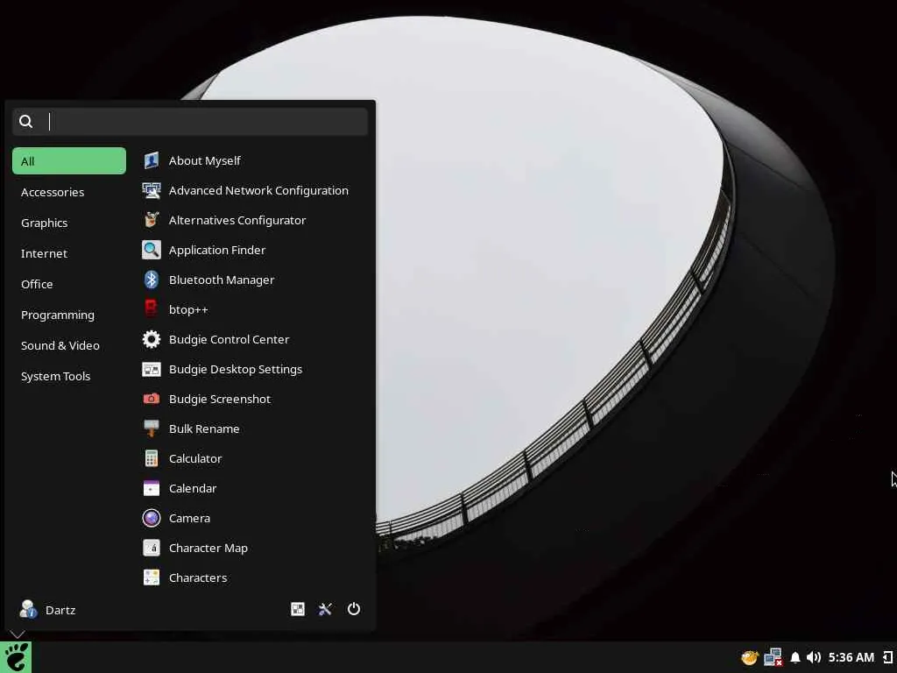Click the Calculator text label
The image size is (897, 673).
195,458
